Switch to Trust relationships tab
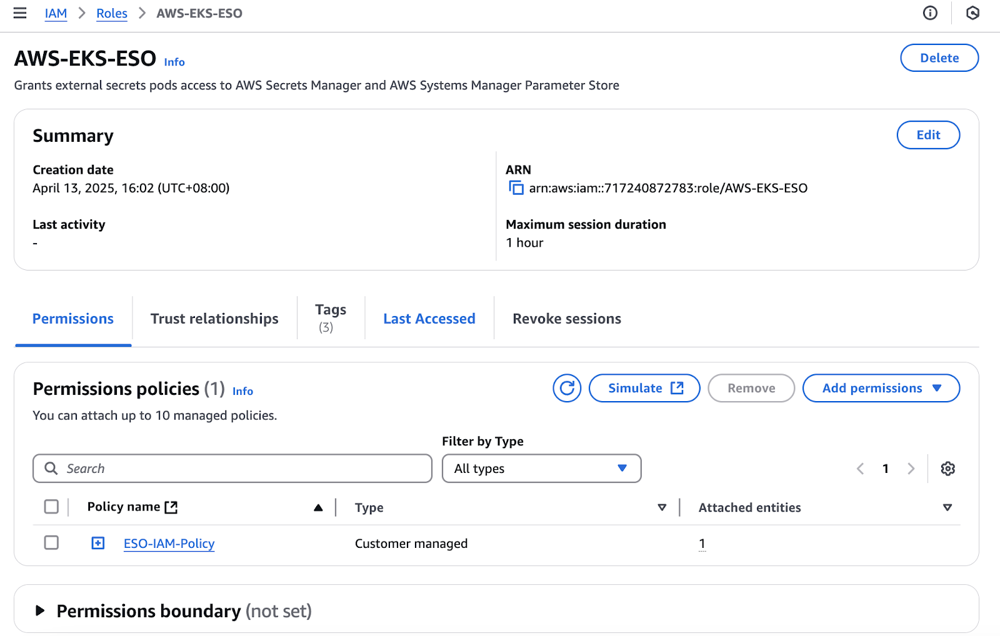1000x636 pixels. 214,319
